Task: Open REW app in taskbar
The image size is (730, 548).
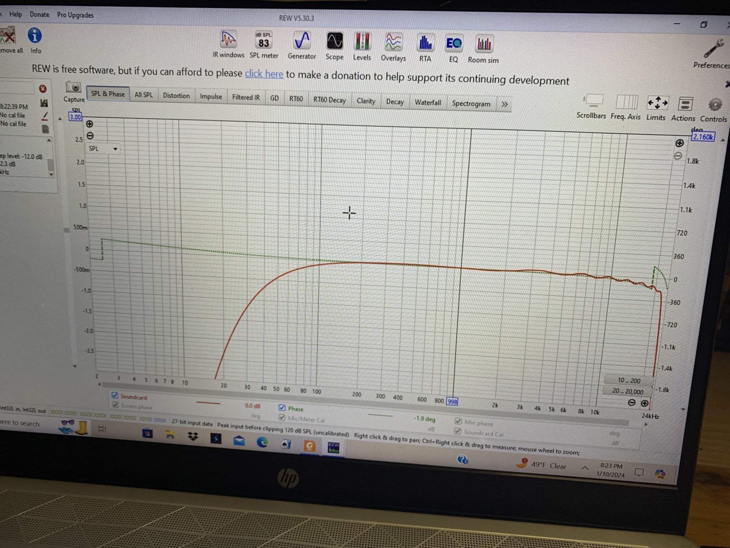Action: (x=334, y=447)
